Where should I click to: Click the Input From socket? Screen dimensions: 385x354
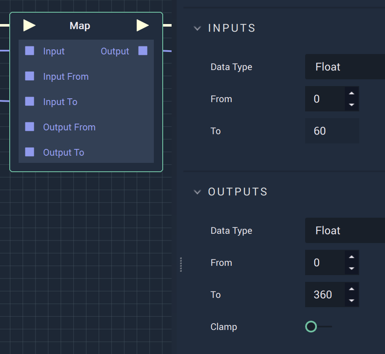click(30, 76)
